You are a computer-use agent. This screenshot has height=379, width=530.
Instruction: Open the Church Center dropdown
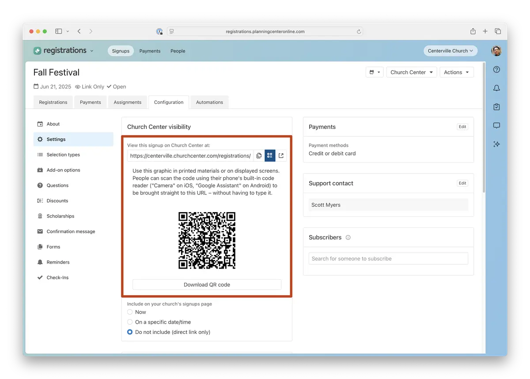(x=411, y=72)
